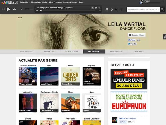Viewport: 166px width, 125px height.
Task: Open the mobile phone side tab icon
Action: pos(164,36)
